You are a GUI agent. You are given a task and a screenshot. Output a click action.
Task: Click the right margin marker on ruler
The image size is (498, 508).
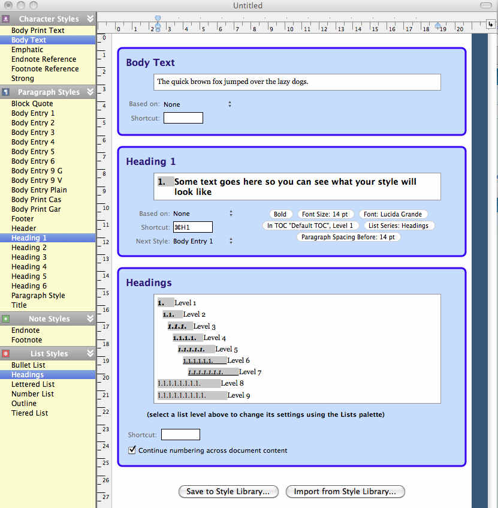[439, 25]
